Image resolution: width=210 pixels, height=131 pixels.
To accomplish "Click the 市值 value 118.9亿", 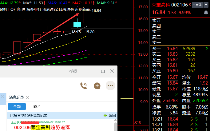I will (200, 89).
